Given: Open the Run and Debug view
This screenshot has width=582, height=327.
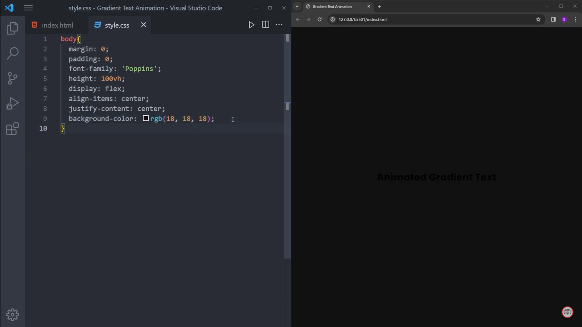Looking at the screenshot, I should pos(12,103).
